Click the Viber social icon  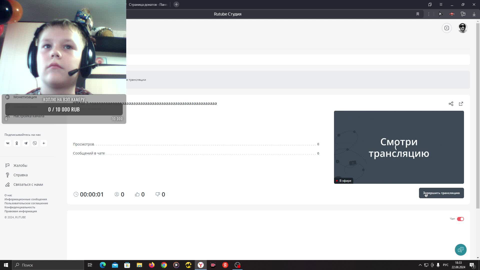point(35,143)
